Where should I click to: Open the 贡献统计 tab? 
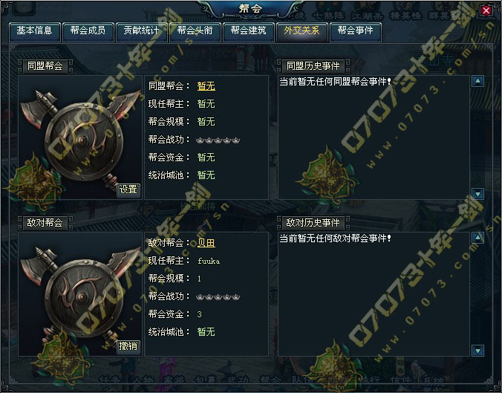point(141,31)
